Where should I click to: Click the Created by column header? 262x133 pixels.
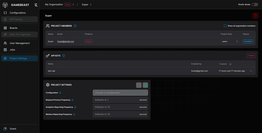click(x=196, y=64)
